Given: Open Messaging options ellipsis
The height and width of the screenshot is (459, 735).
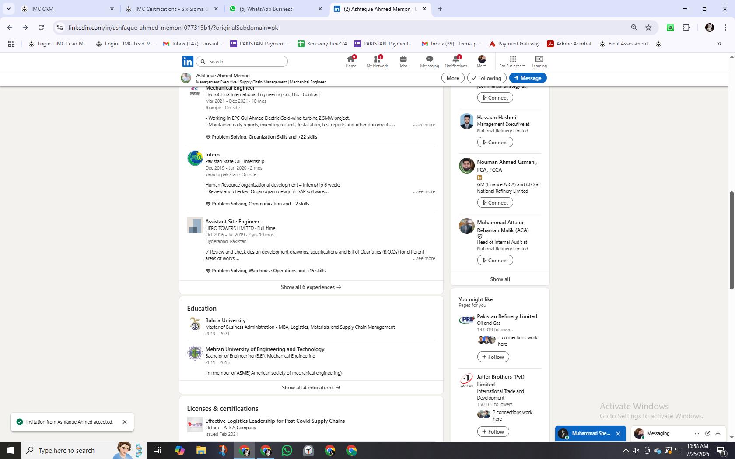Looking at the screenshot, I should pos(696,434).
